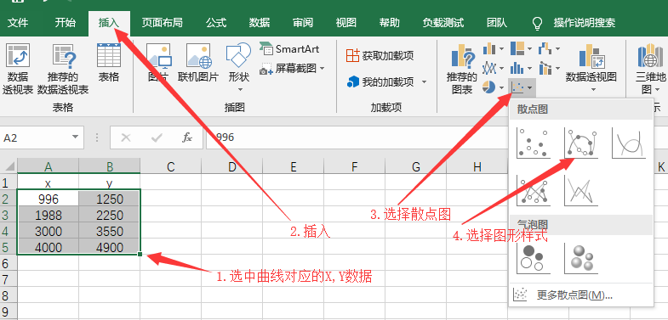The image size is (668, 320).
Task: Select column D header
Action: coord(232,167)
